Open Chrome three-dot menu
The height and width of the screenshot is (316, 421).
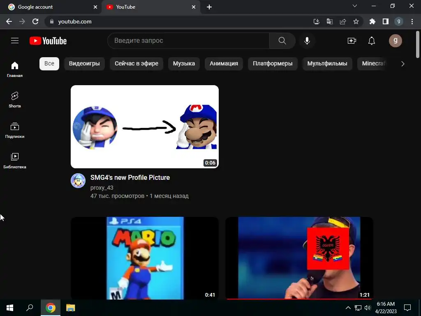point(412,21)
